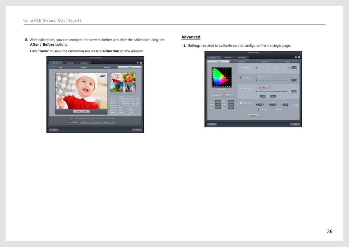This screenshot has height=247, width=349.
Task: Adjust the White Point temperature slider
Action: 273,91
